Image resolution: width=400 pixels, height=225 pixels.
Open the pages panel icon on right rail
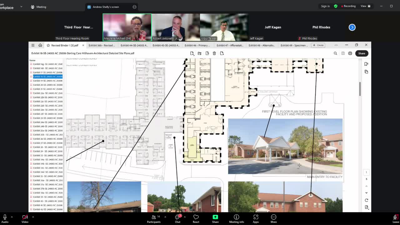click(x=366, y=72)
